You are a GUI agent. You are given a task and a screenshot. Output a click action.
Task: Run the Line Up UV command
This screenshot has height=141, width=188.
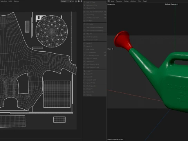(x=95, y=49)
